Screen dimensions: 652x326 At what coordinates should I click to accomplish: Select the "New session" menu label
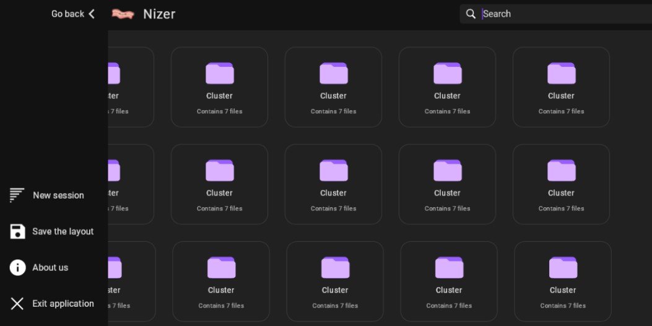point(58,195)
